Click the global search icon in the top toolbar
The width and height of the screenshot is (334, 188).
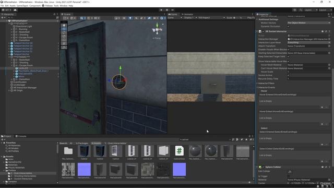pos(301,10)
